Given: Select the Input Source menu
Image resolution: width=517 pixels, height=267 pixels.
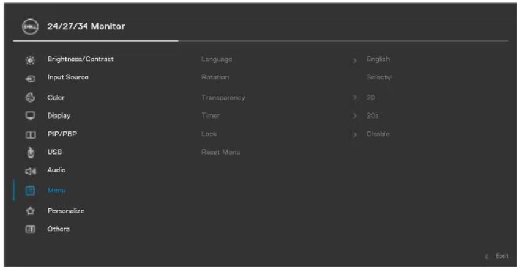Looking at the screenshot, I should (x=68, y=78).
